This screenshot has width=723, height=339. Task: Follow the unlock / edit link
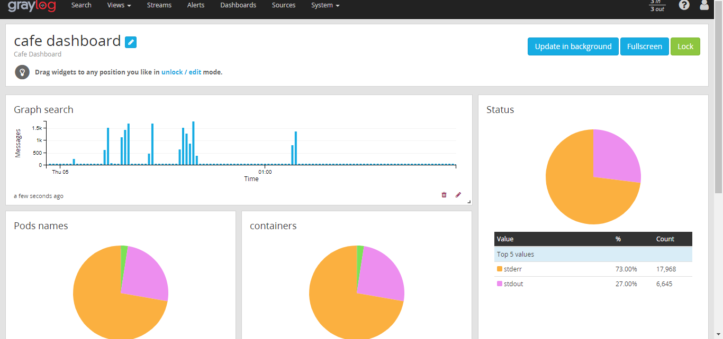tap(181, 72)
